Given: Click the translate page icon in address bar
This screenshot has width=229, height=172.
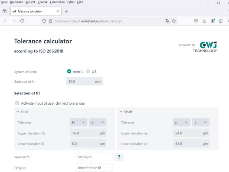Looking at the screenshot, I should (x=167, y=21).
